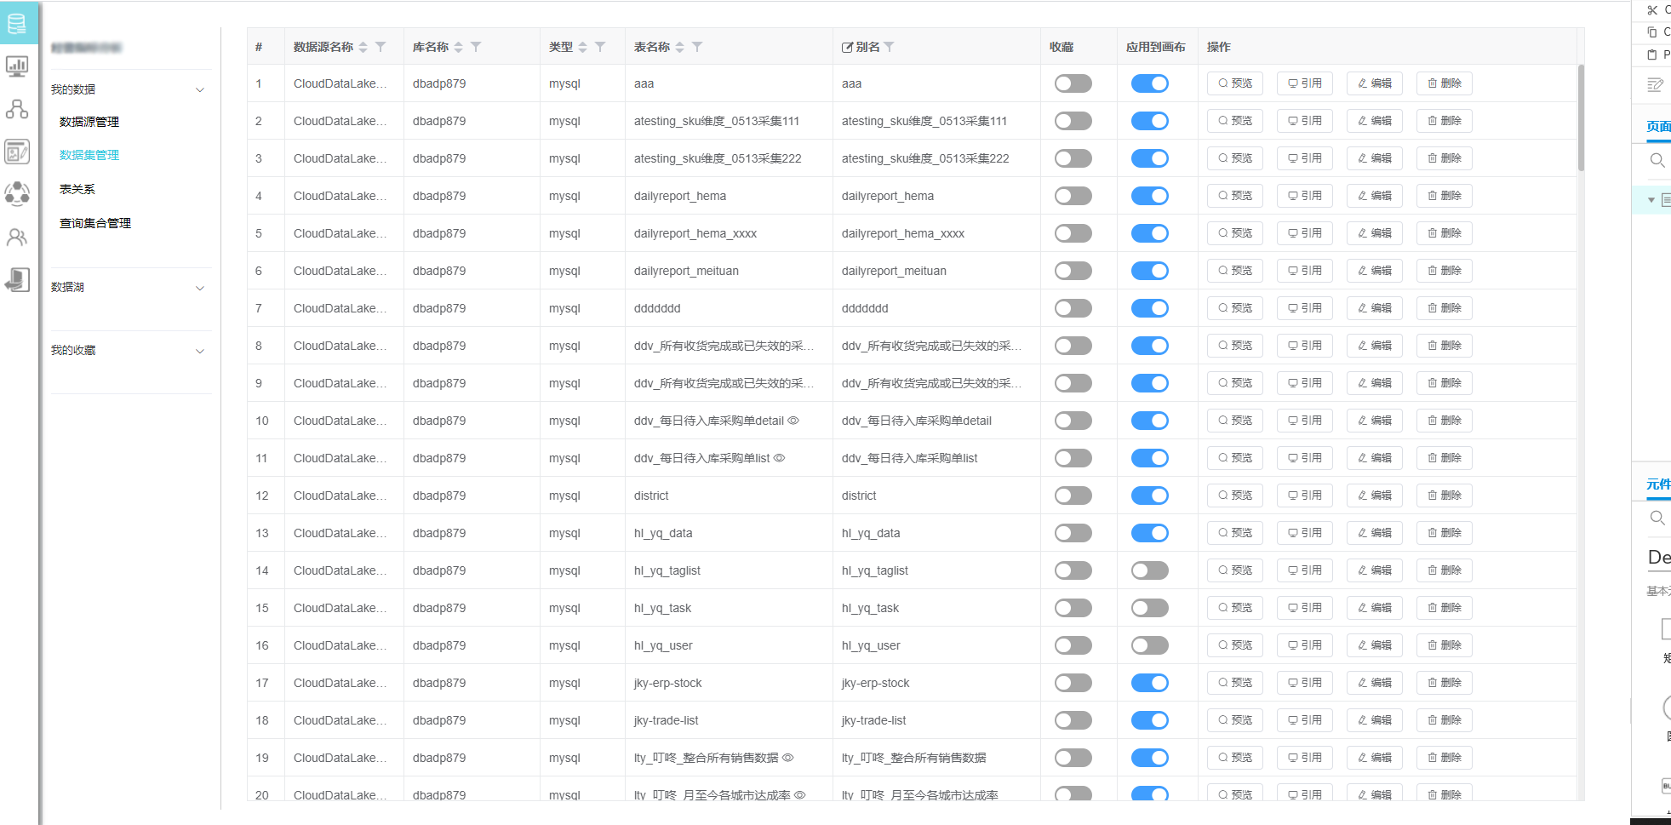Screen dimensions: 1671x825
Task: Click filter icon on 类型 column
Action: [x=600, y=47]
